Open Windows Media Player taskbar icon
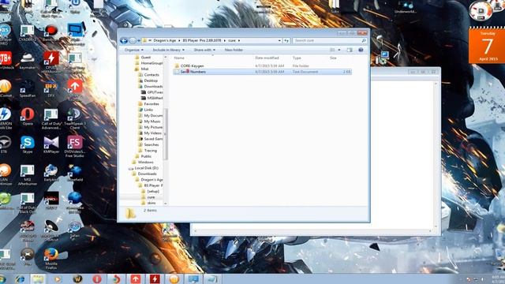 click(x=58, y=278)
